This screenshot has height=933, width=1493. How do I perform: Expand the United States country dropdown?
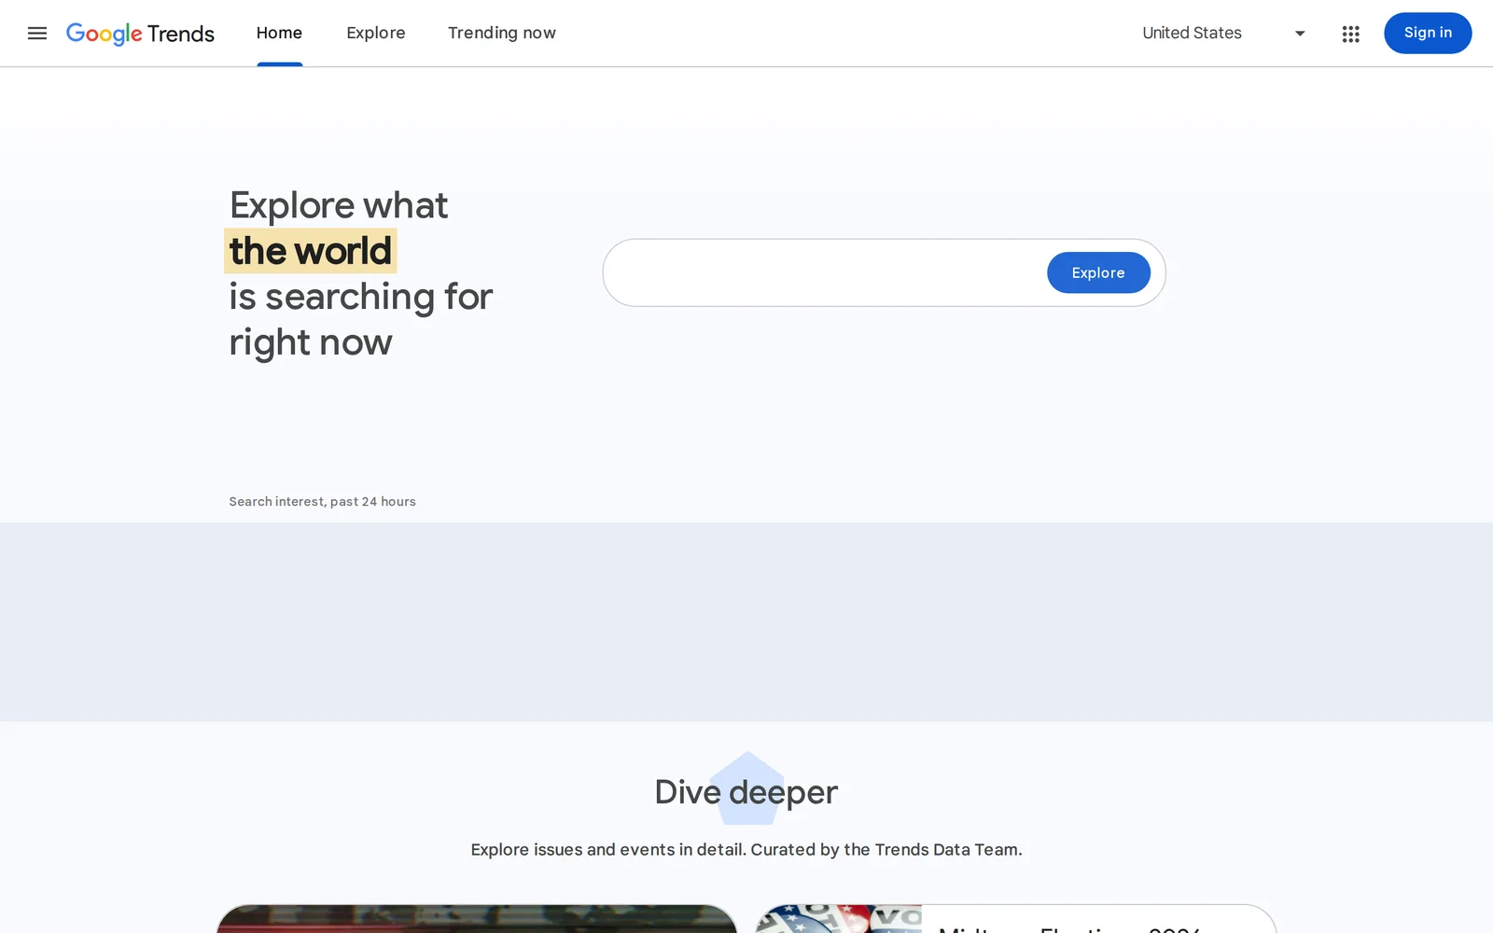click(1223, 34)
